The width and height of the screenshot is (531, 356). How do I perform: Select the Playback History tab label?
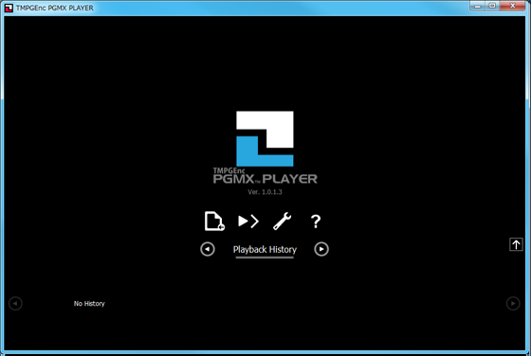coord(265,250)
